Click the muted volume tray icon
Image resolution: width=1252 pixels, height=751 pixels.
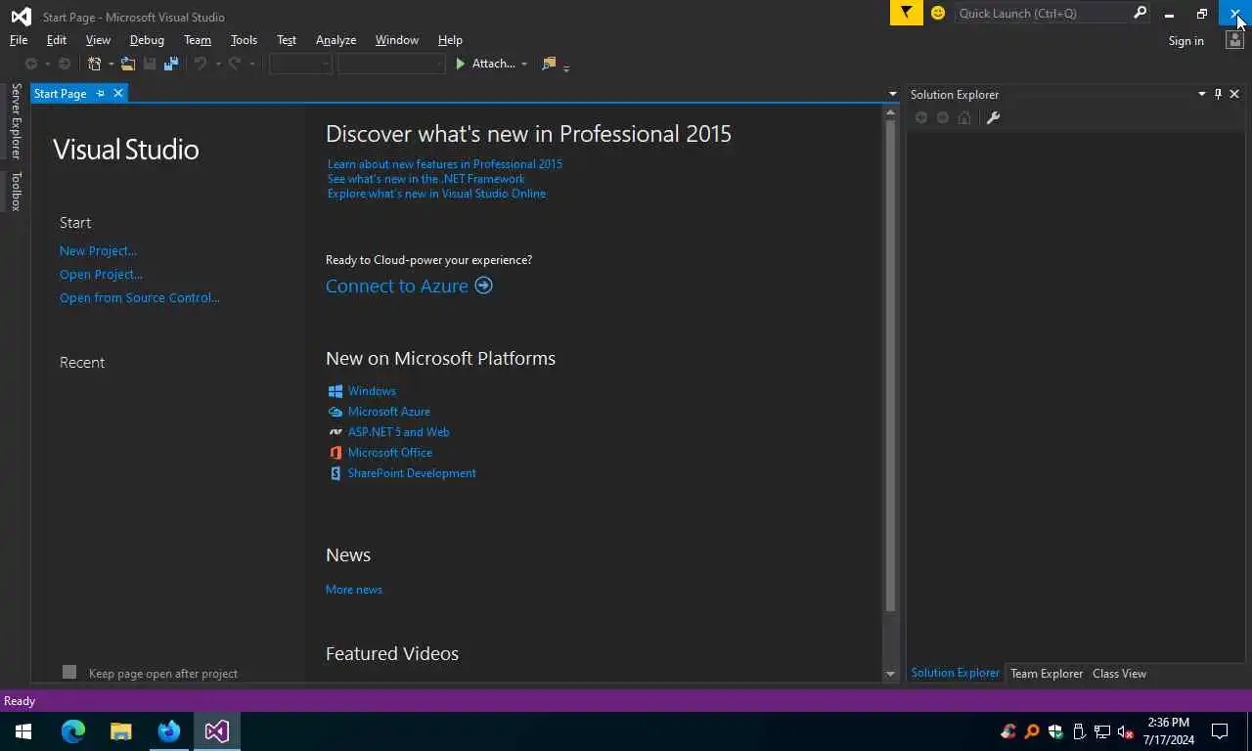1125,731
